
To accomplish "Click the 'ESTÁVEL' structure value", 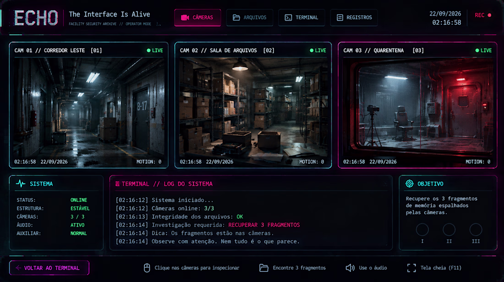I will [x=80, y=208].
